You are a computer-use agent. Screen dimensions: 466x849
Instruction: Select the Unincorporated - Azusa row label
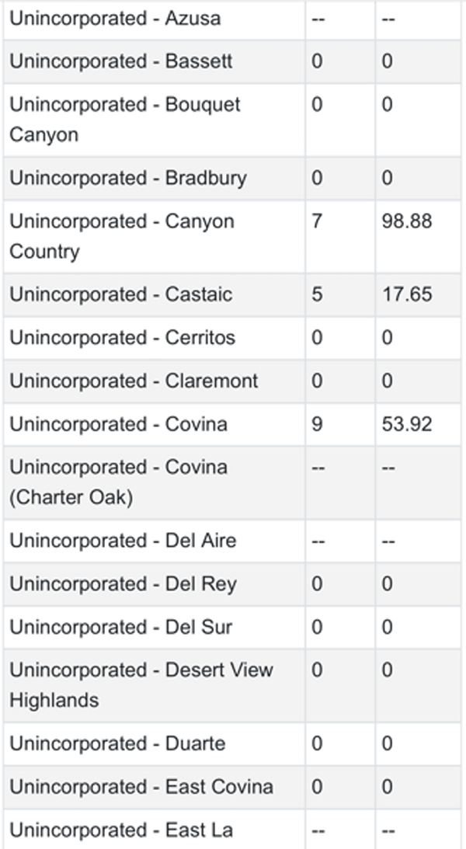115,19
